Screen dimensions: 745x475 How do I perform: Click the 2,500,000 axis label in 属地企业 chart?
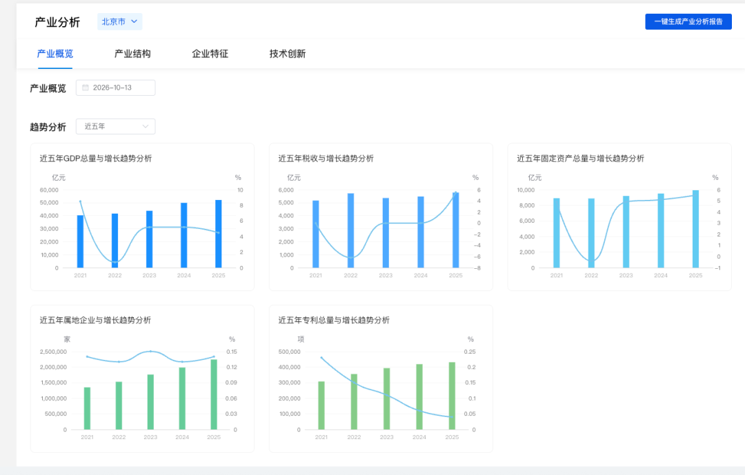click(53, 352)
